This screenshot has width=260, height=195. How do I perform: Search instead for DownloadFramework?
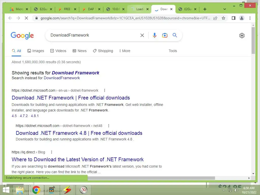click(x=62, y=78)
